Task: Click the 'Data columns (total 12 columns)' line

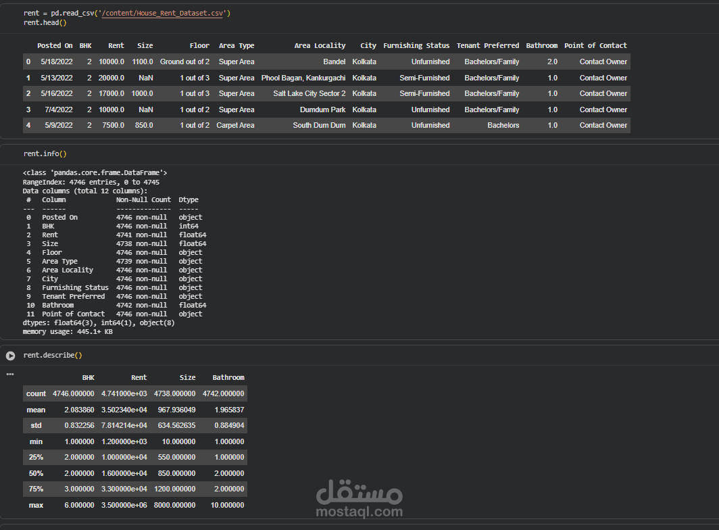Action: pos(85,191)
